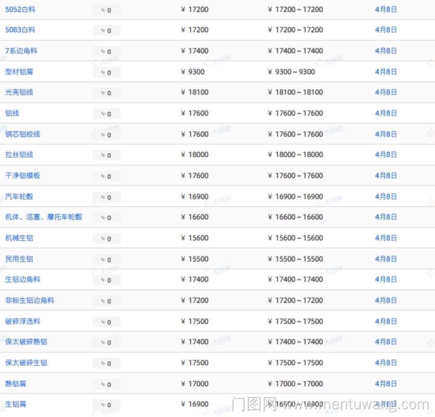
Task: Open the 5083白料 product link
Action: click(x=20, y=30)
